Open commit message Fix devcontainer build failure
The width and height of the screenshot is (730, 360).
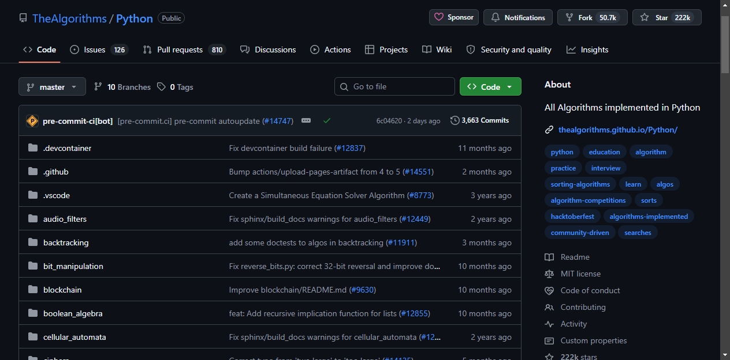(x=280, y=148)
